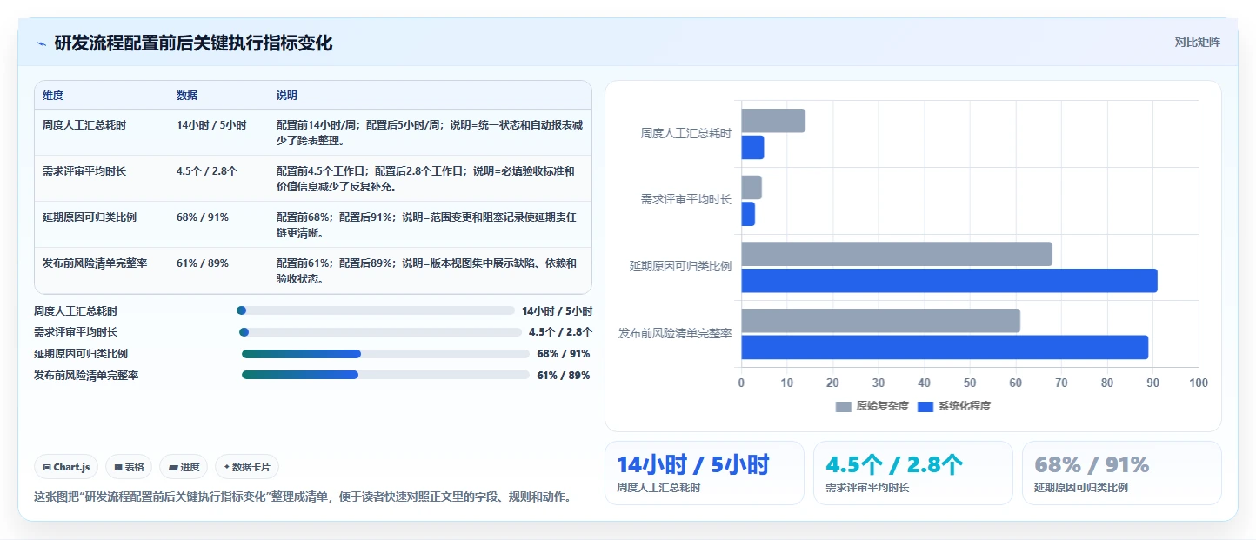Click the 系统化程度 legend color box
Screen dimensions: 1256x540
point(925,406)
